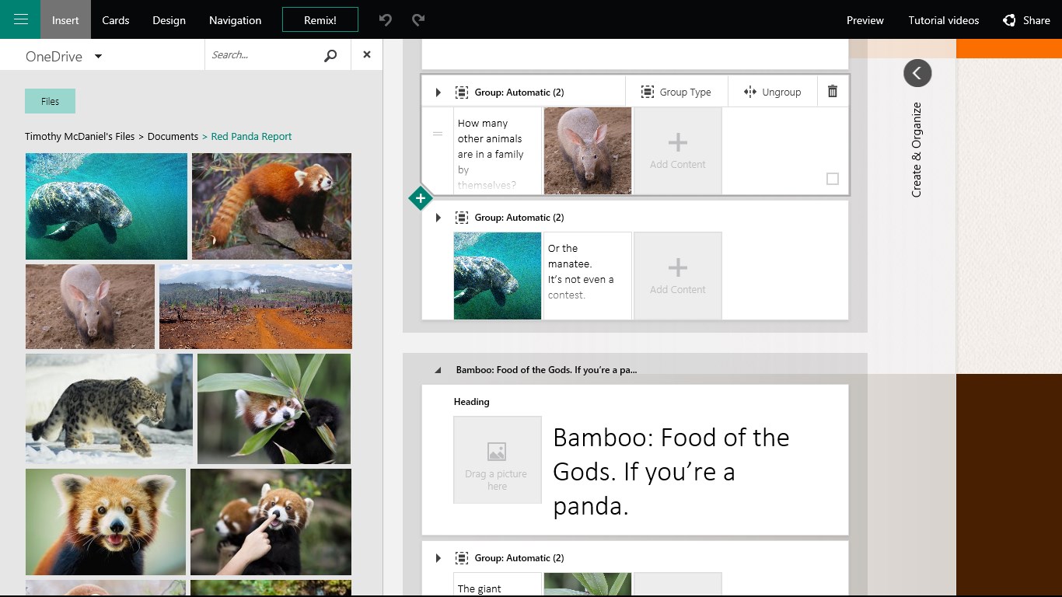Click the Share icon in top bar

tap(1009, 20)
